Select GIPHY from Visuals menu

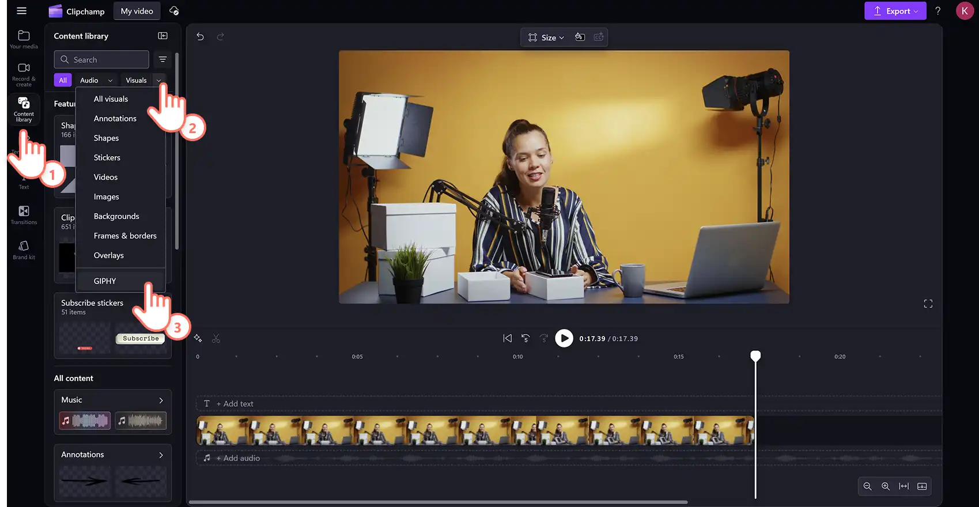(120, 281)
